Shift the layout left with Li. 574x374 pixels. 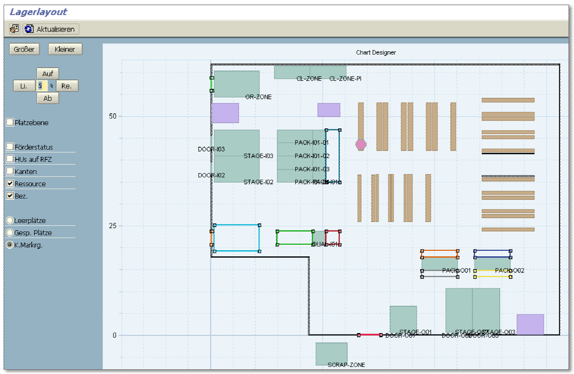pos(24,86)
